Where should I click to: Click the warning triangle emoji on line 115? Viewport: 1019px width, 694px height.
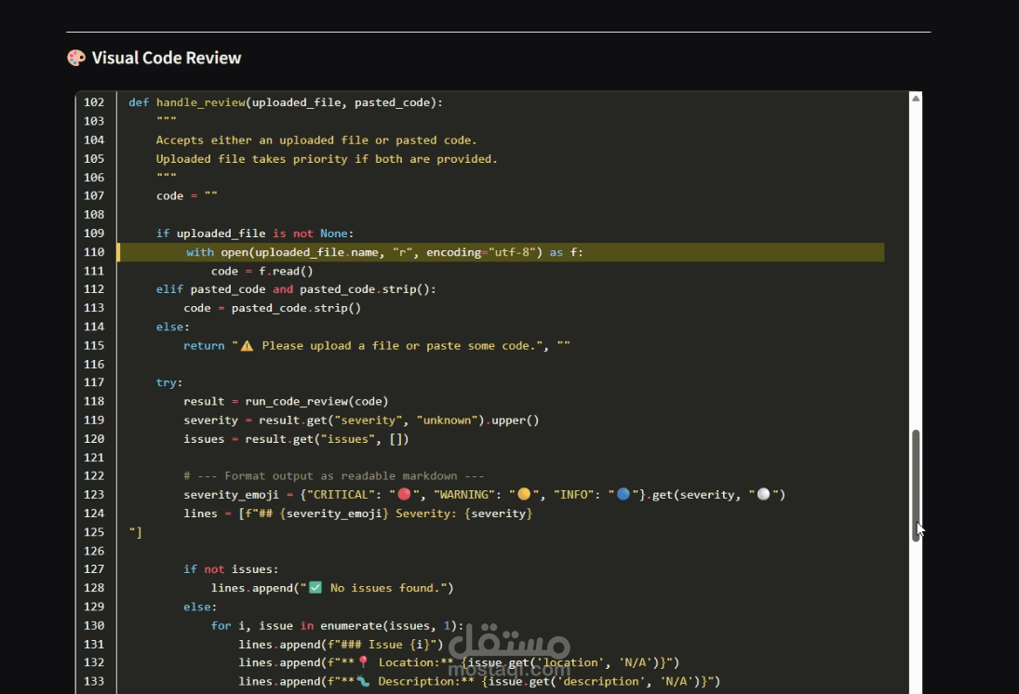pyautogui.click(x=247, y=346)
